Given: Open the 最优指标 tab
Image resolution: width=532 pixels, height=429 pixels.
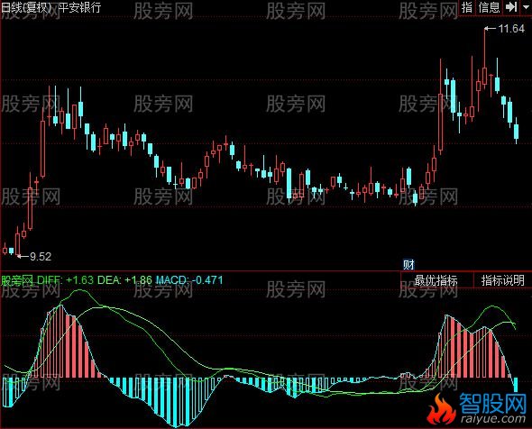Looking at the screenshot, I should coord(436,280).
